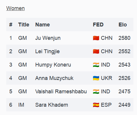Select the Name column header
This screenshot has height=115, width=137.
point(42,25)
